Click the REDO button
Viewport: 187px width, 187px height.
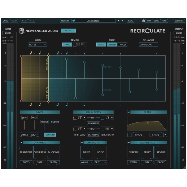(x=14, y=21)
